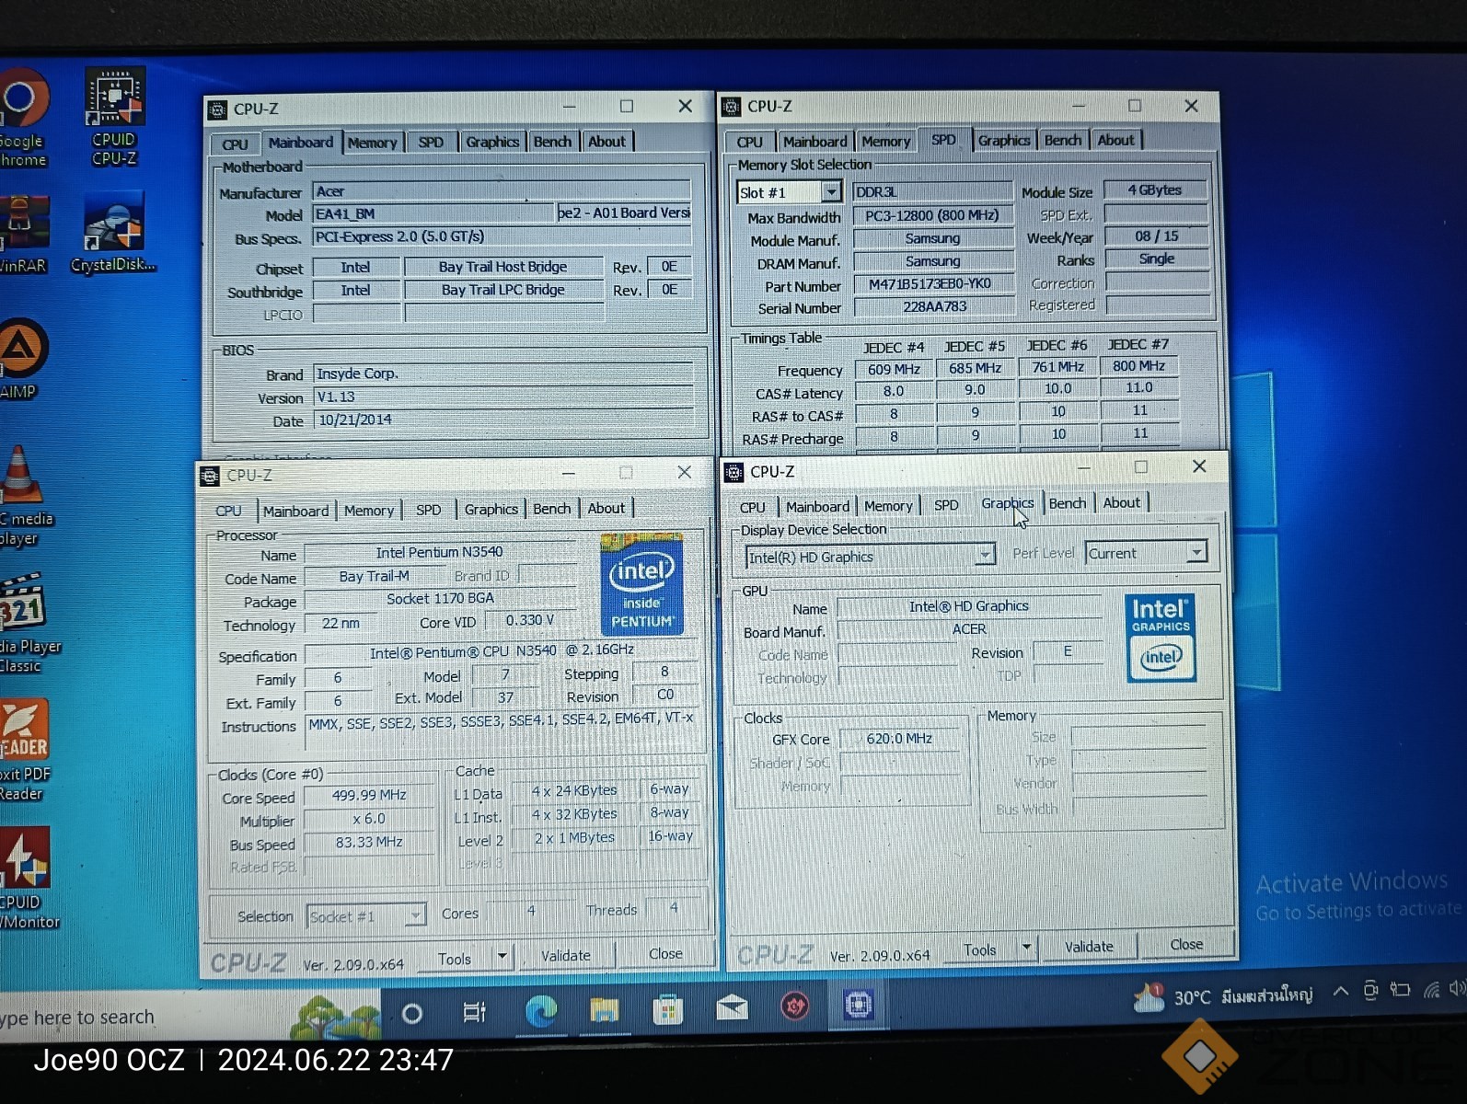The image size is (1467, 1104).
Task: Click Close in the CPU window
Action: click(665, 954)
